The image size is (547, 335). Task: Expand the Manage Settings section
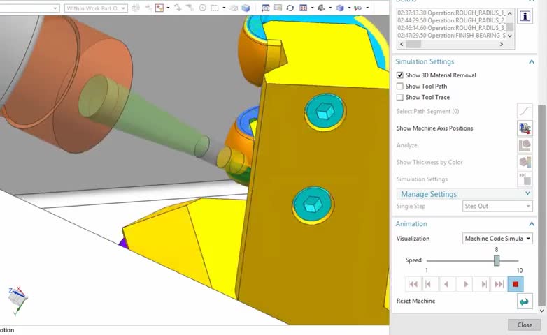point(527,193)
